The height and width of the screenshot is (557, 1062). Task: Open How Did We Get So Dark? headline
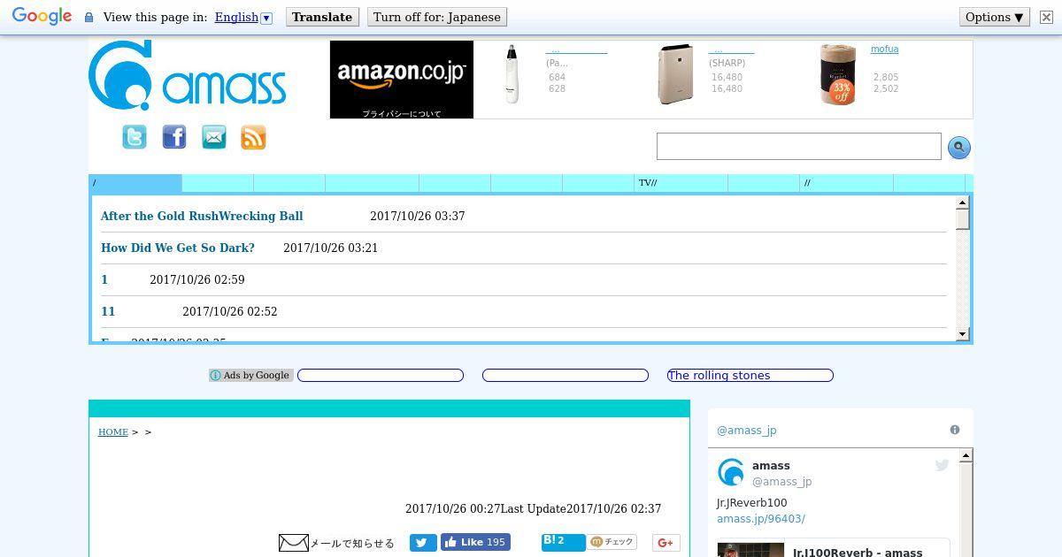(x=178, y=248)
